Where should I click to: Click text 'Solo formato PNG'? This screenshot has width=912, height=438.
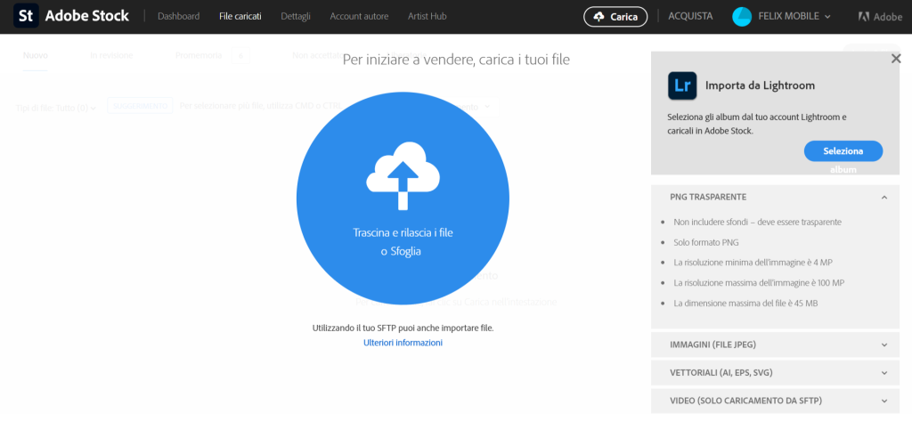coord(706,242)
